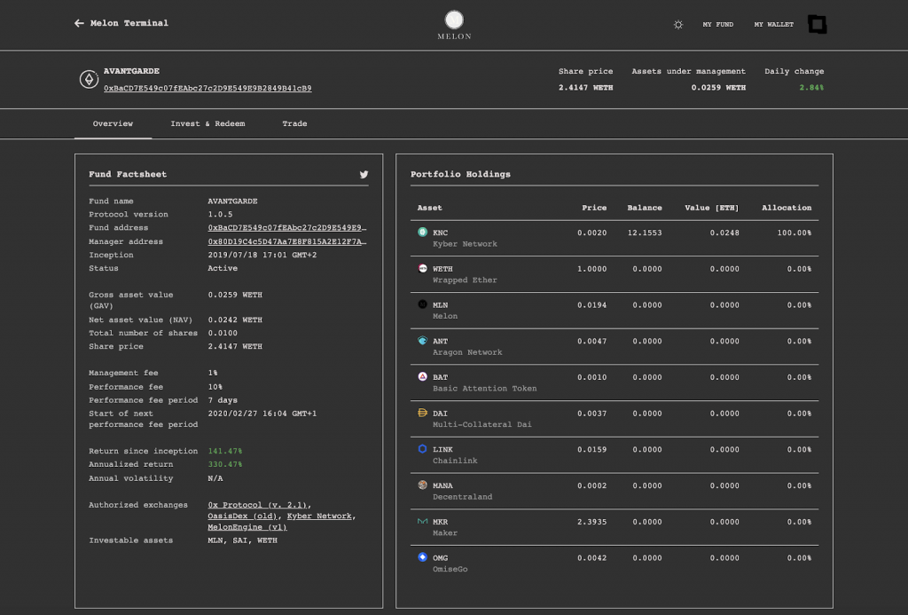908x615 pixels.
Task: Switch to the Trade tab
Action: (294, 123)
